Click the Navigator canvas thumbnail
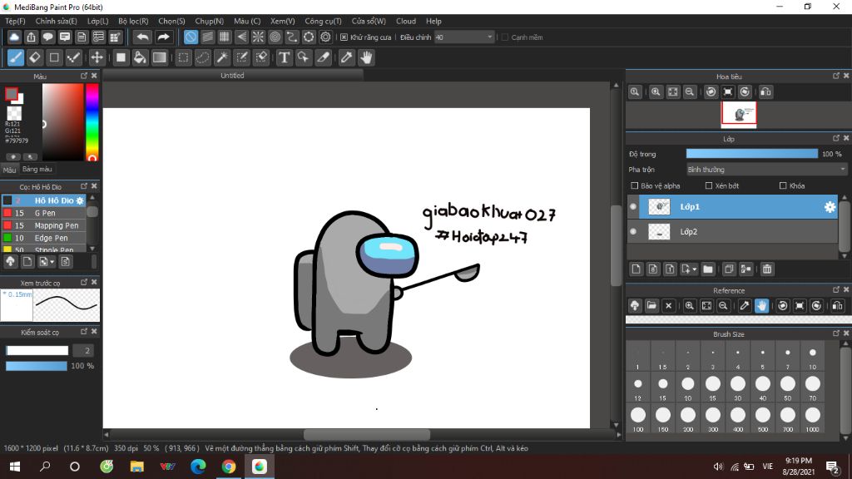The height and width of the screenshot is (479, 852). (x=739, y=114)
